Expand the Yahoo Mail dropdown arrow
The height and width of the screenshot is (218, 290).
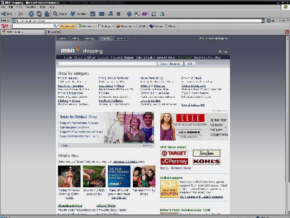pyautogui.click(x=147, y=26)
